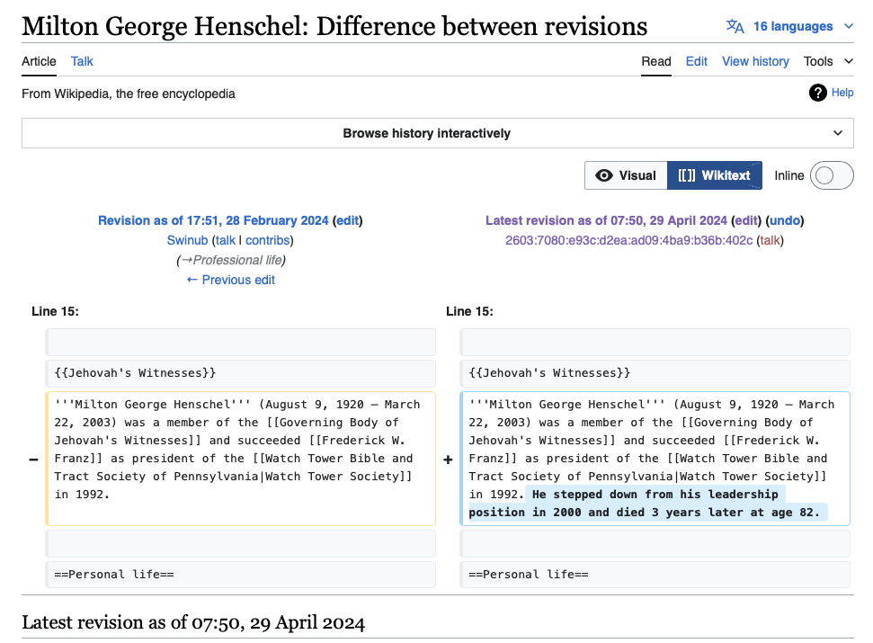Click the brackets icon in Wikitext button

(687, 175)
